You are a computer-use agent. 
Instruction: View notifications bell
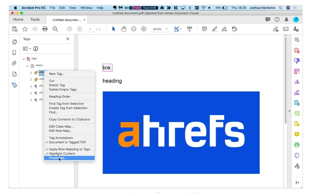click(287, 19)
